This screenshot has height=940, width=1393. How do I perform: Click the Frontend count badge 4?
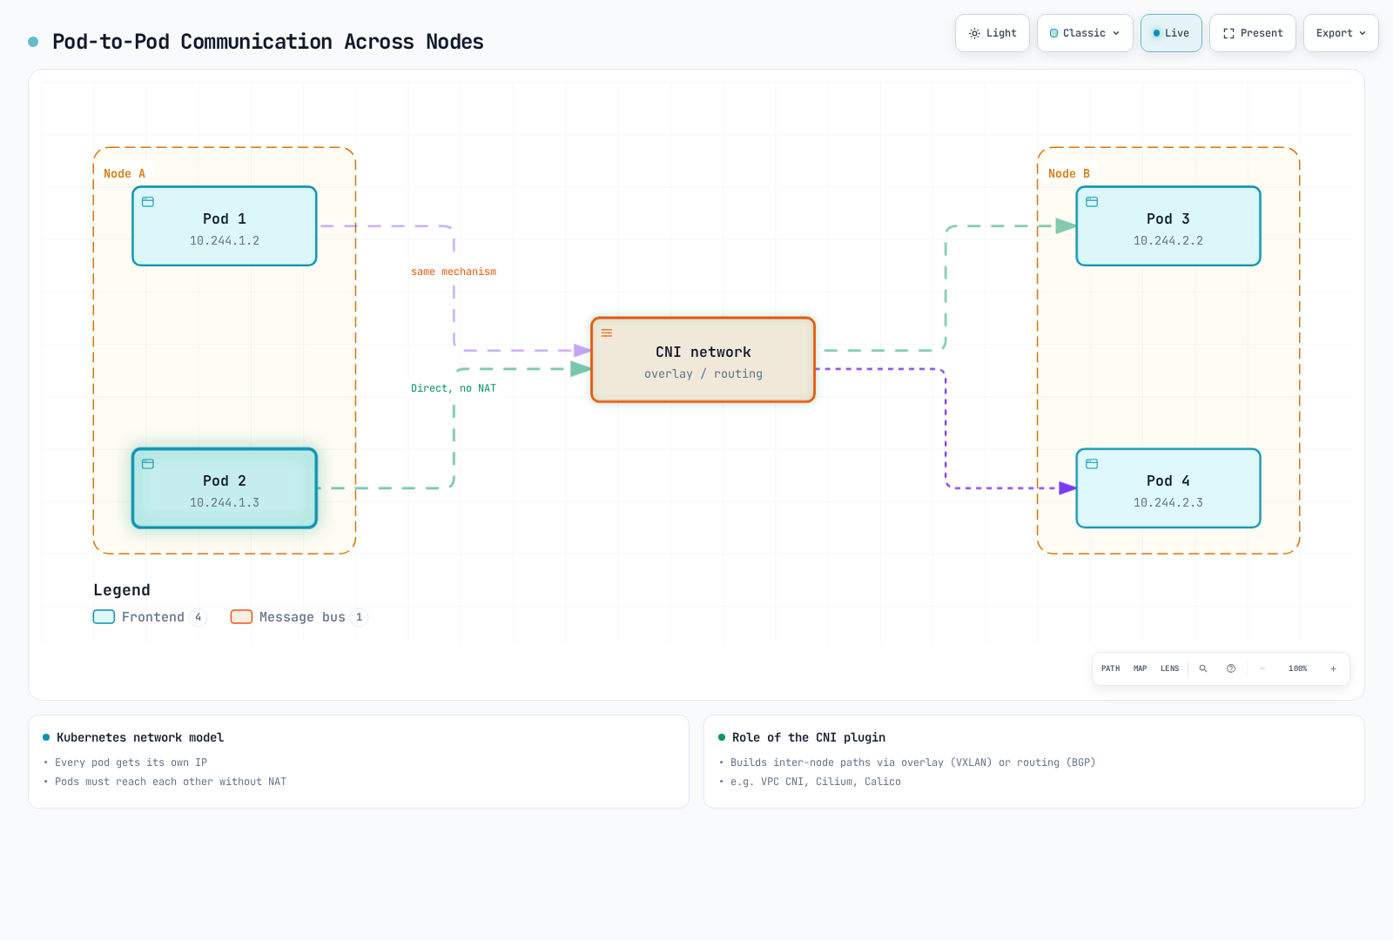pos(199,617)
